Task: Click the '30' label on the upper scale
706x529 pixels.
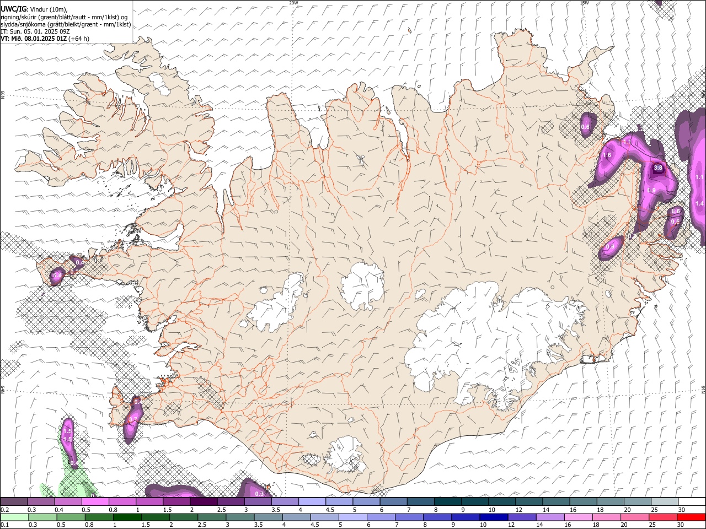Action: pyautogui.click(x=681, y=510)
